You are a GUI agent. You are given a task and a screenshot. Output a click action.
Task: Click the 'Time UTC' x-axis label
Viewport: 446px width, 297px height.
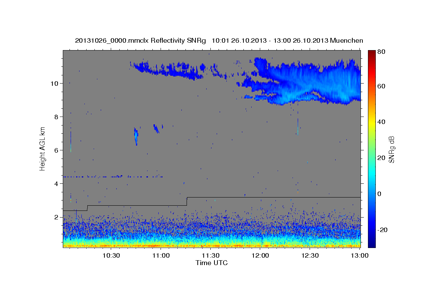coord(211,263)
